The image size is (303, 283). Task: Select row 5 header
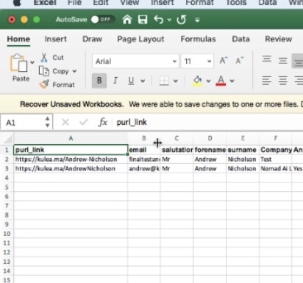7,187
